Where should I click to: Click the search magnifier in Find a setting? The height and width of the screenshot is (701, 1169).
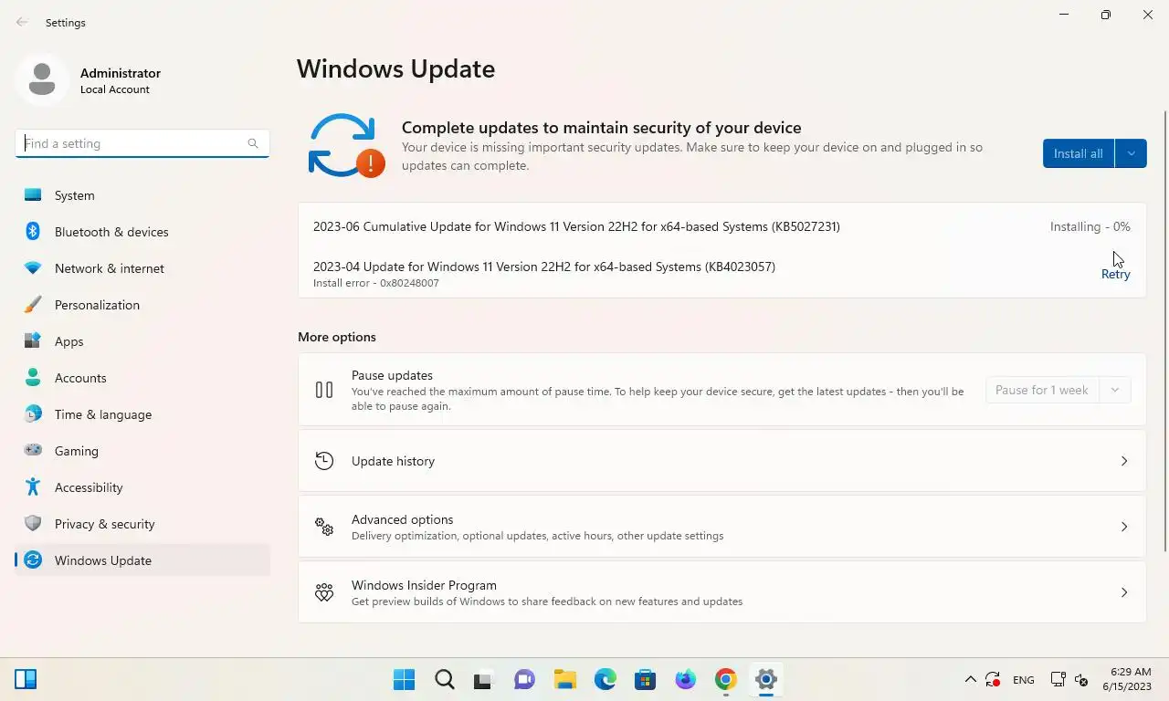coord(253,143)
